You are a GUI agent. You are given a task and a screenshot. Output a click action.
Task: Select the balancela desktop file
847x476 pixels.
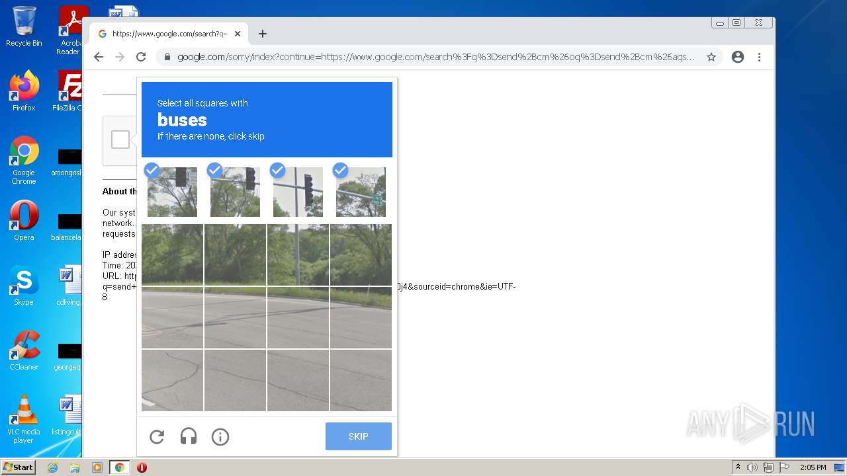pyautogui.click(x=67, y=227)
